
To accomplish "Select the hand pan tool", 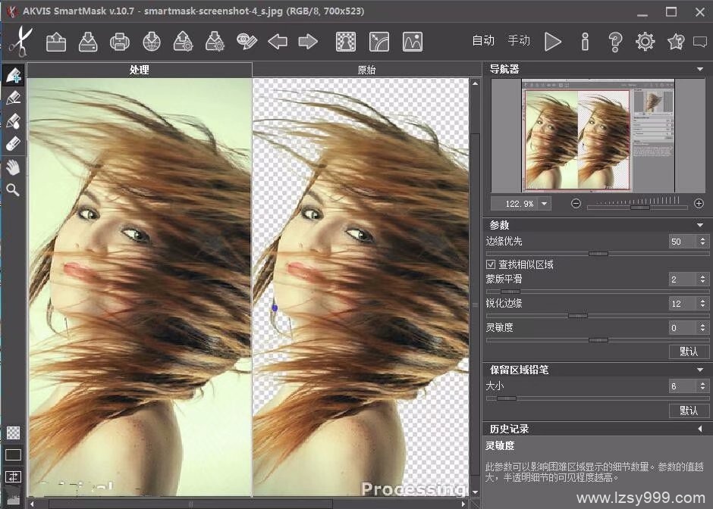I will click(x=13, y=167).
